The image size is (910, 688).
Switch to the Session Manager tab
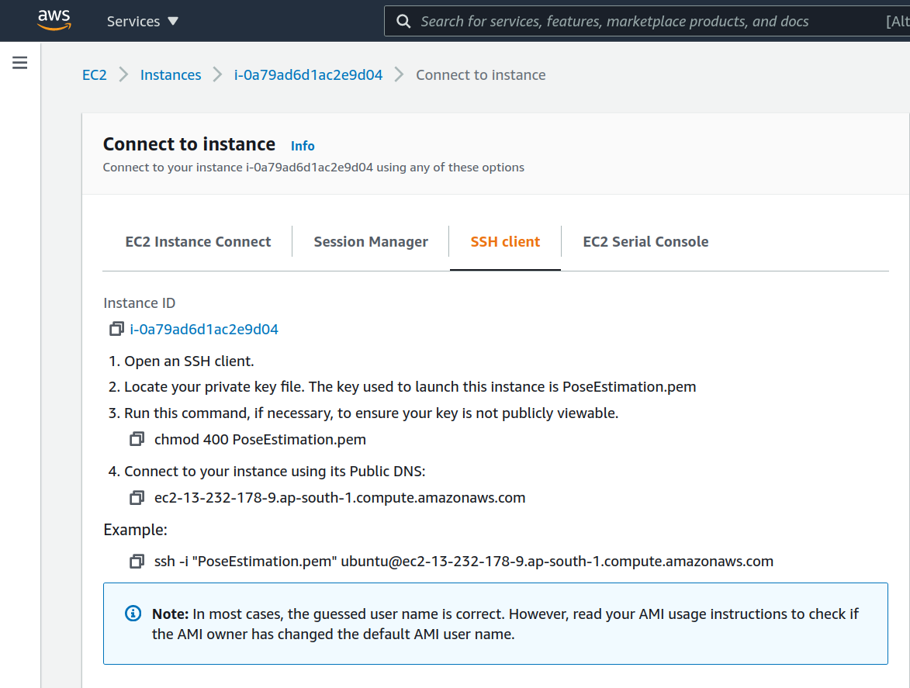point(371,241)
